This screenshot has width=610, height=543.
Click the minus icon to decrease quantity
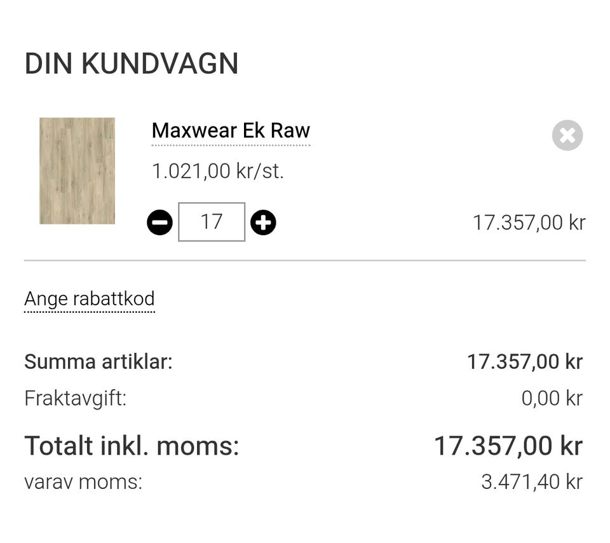160,222
